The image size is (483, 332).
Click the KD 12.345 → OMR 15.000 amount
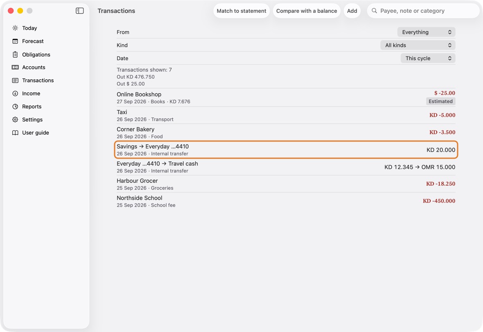tap(420, 167)
